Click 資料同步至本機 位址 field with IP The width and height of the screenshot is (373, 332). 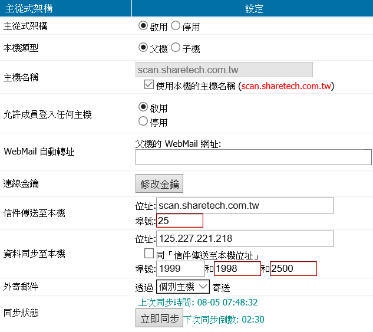[x=245, y=238]
